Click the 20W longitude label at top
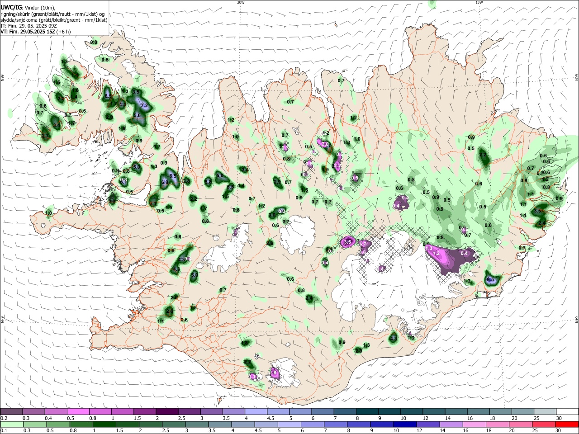 pyautogui.click(x=241, y=2)
